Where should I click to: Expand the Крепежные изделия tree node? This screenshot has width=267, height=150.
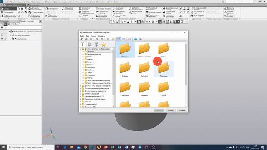pyautogui.click(x=81, y=94)
